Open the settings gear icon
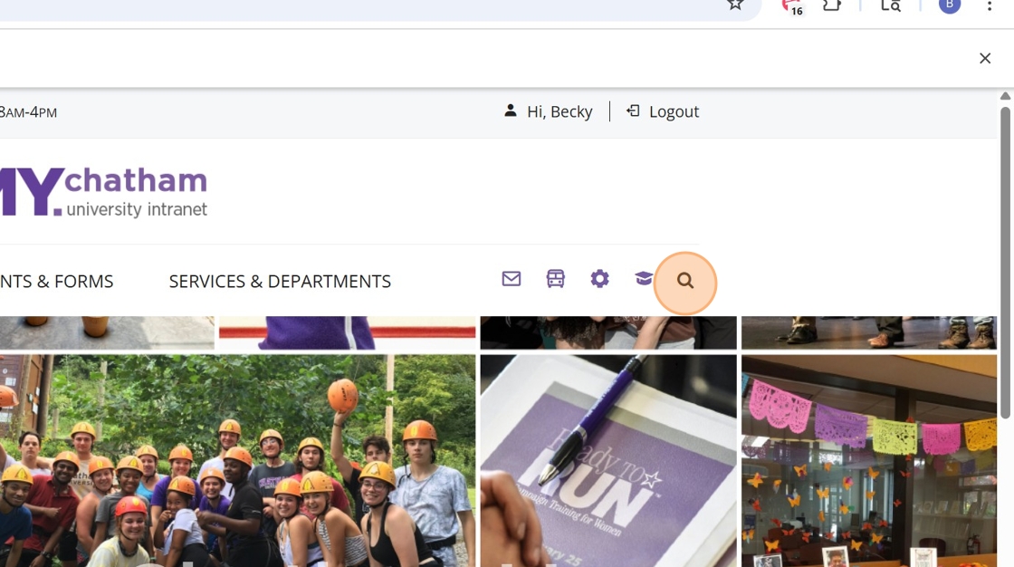Screen dimensions: 1014x567 tap(599, 279)
